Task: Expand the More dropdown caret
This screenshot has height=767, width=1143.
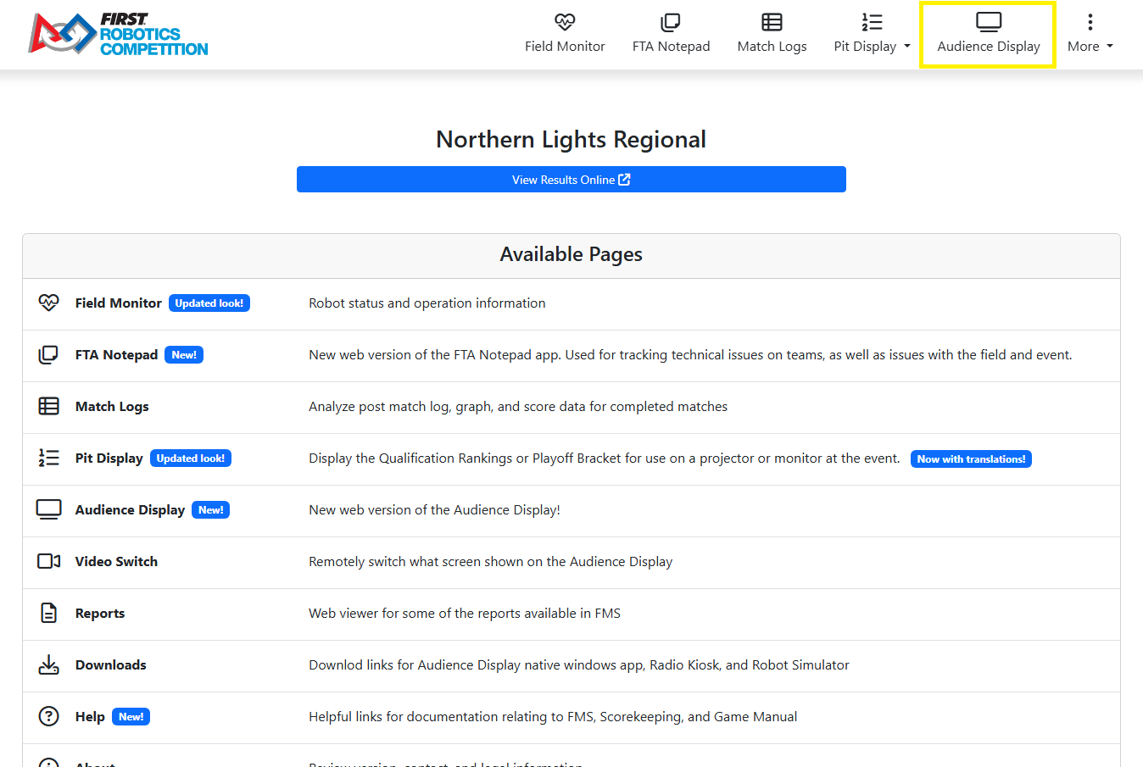Action: click(1110, 47)
